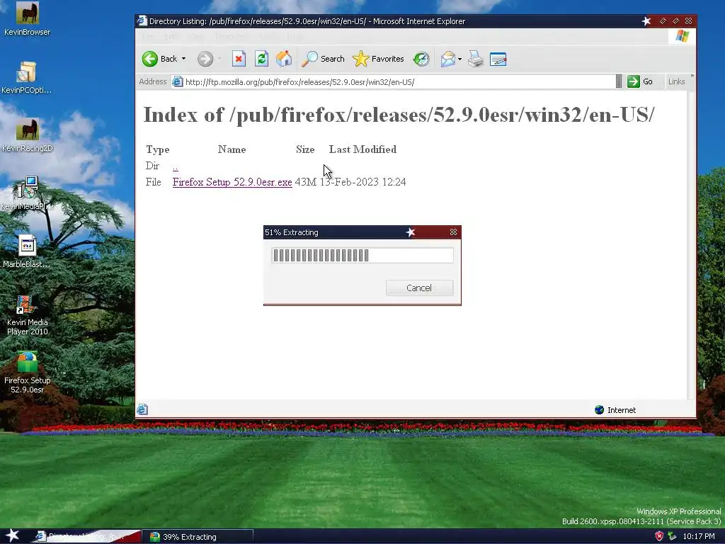Screen dimensions: 725x544
Task: Click the Edit page toolbar icon
Action: click(x=498, y=59)
